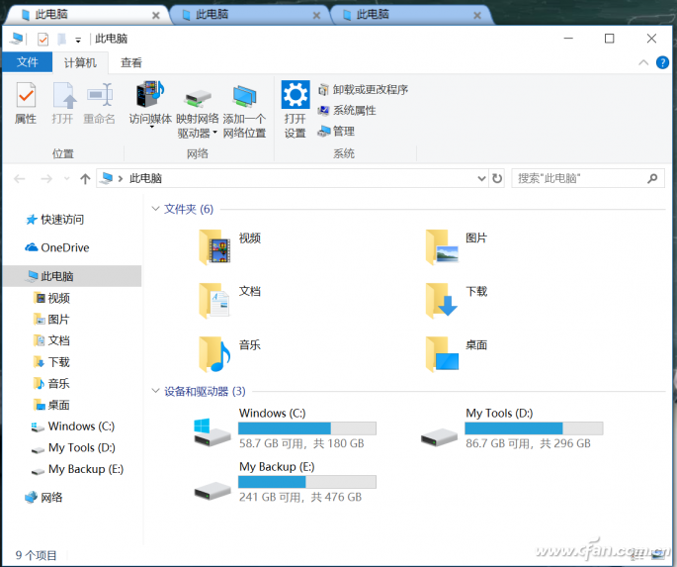Go forward with the right arrow
The height and width of the screenshot is (567, 677).
click(46, 178)
